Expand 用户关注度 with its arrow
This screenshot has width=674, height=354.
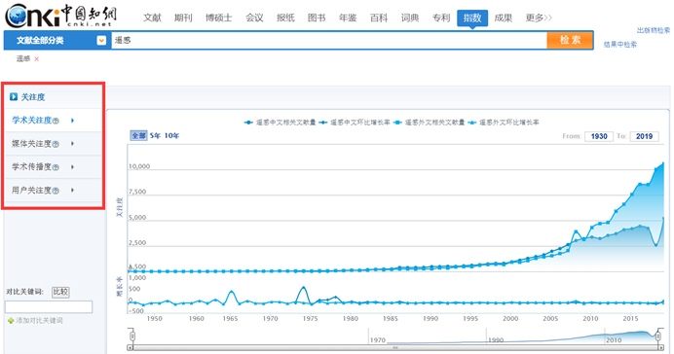[72, 190]
